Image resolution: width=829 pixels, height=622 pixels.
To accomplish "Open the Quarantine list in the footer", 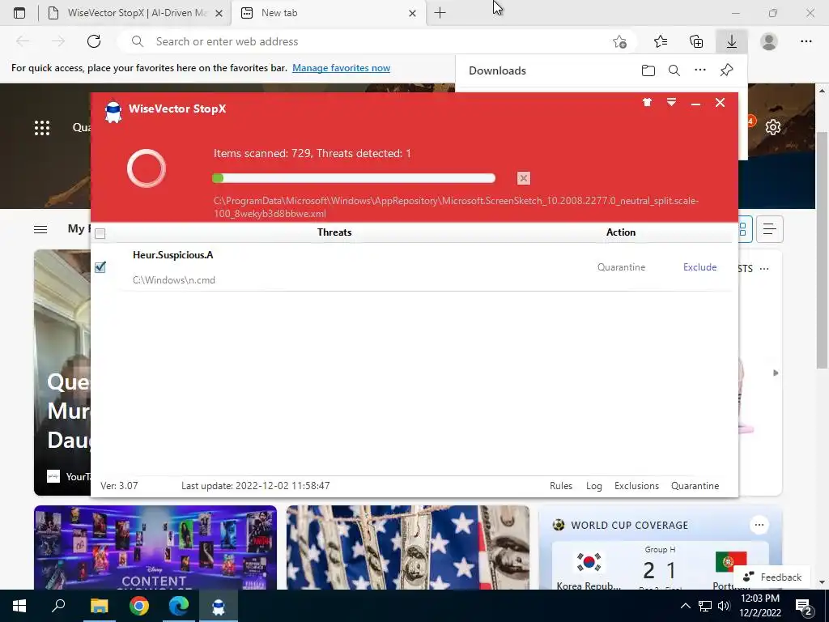I will (x=695, y=486).
